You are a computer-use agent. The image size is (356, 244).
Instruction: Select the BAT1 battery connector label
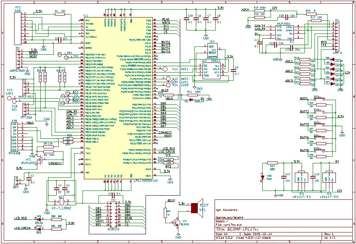pyautogui.click(x=16, y=187)
